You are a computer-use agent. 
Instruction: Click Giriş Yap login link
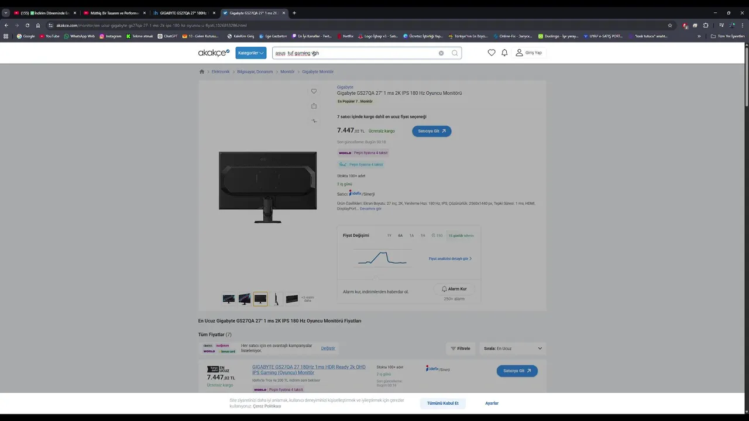(528, 53)
